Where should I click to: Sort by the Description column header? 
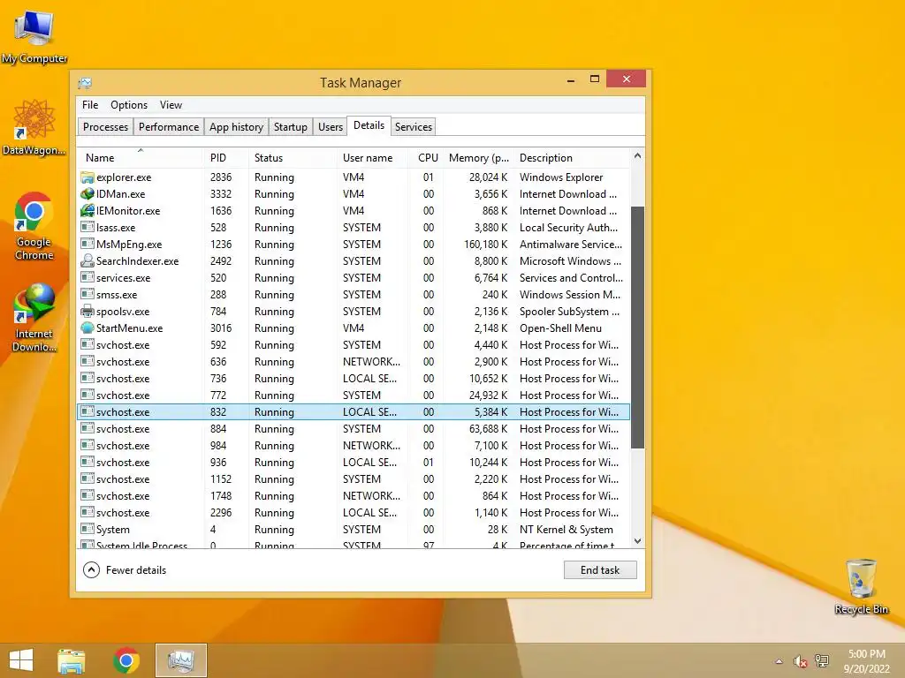click(572, 157)
